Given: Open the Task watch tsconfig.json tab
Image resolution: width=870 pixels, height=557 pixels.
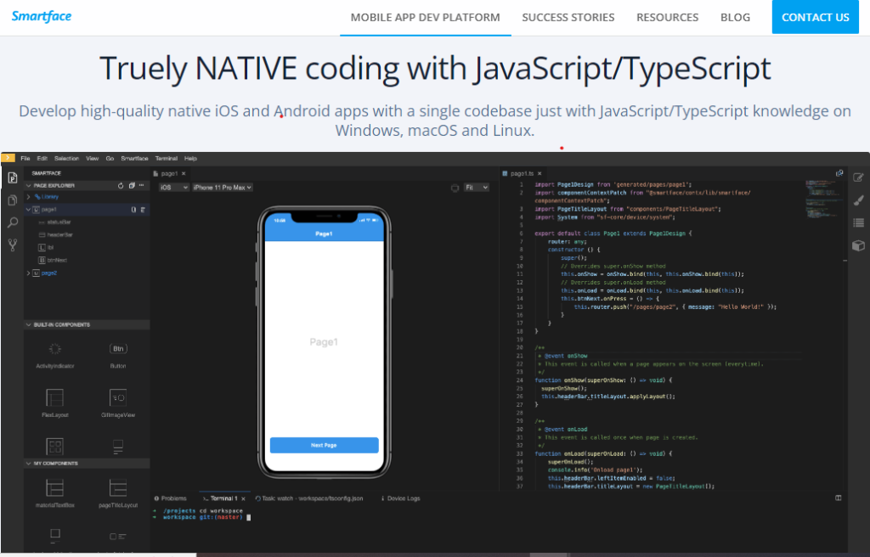Looking at the screenshot, I should [x=309, y=498].
